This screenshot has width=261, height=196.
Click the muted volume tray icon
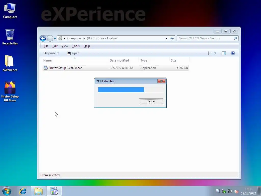(x=236, y=191)
